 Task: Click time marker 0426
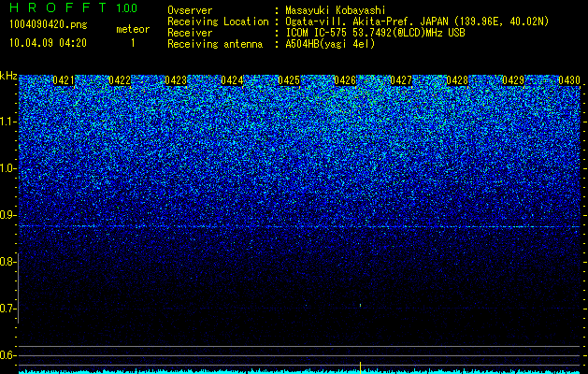345,80
